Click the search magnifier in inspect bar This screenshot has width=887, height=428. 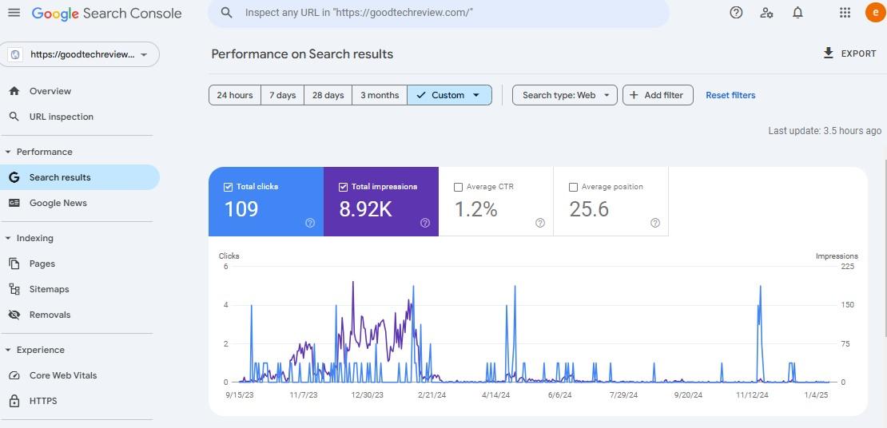point(227,13)
